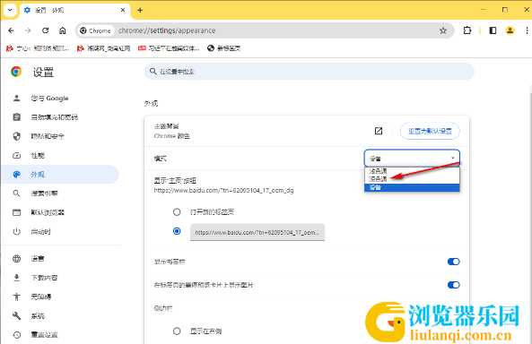Open the profile avatar icon
Screen dimensions: 532x344
[x=510, y=30]
